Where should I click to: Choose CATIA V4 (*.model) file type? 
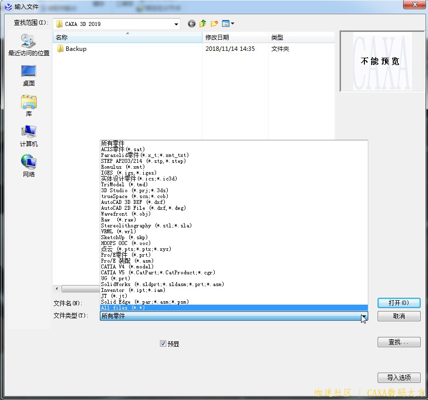tap(234, 267)
